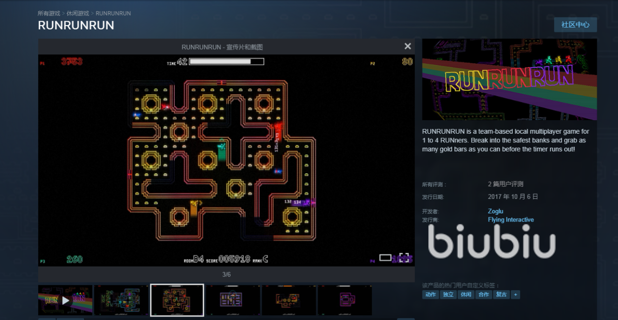
Task: Open developer Zoglu's page
Action: (x=495, y=211)
